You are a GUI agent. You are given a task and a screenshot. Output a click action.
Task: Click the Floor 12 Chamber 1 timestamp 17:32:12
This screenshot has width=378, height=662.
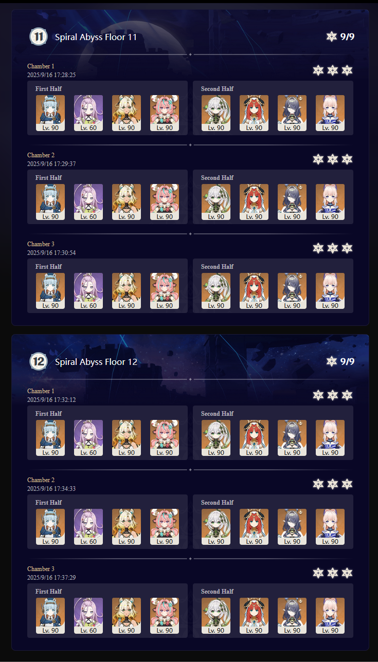pyautogui.click(x=51, y=400)
